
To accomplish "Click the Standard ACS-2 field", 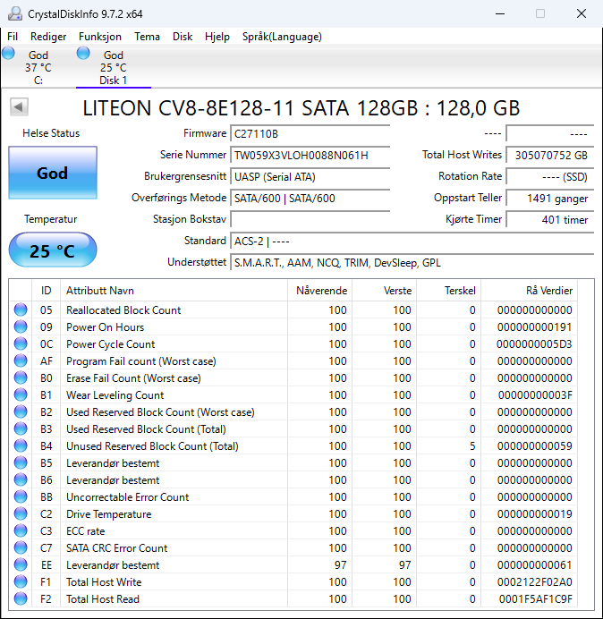I will tap(412, 241).
